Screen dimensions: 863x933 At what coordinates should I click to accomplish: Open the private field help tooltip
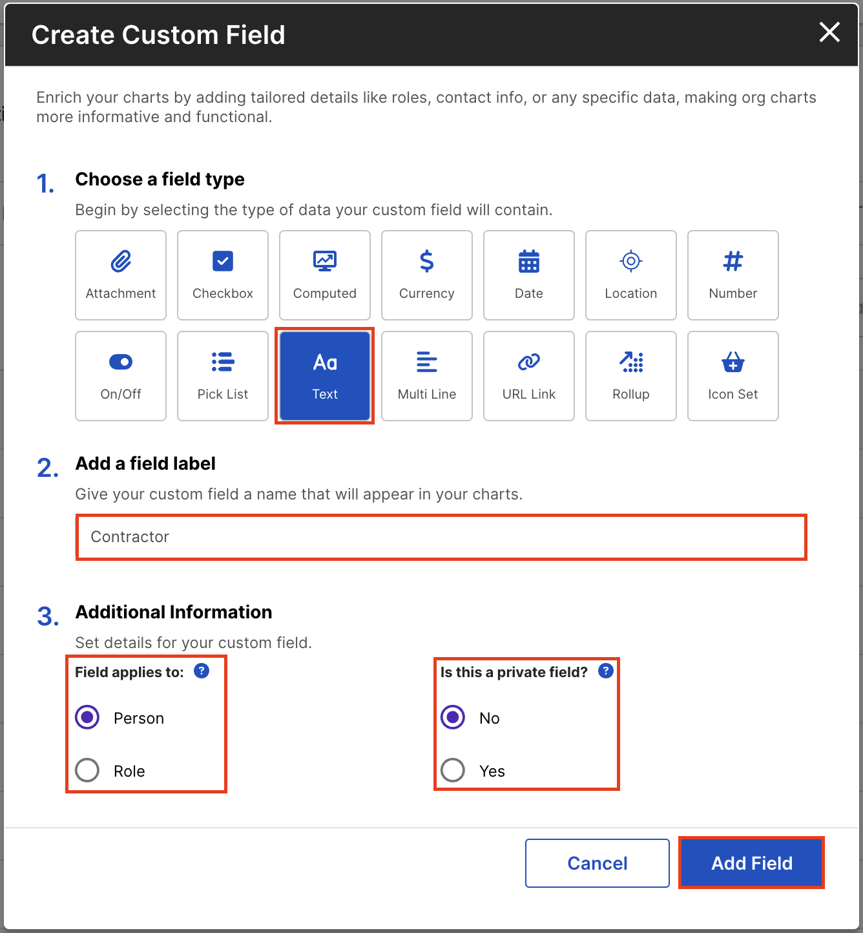click(605, 671)
